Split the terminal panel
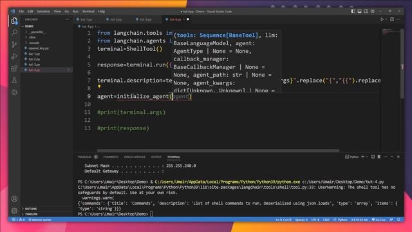The height and width of the screenshot is (232, 412). [x=373, y=157]
